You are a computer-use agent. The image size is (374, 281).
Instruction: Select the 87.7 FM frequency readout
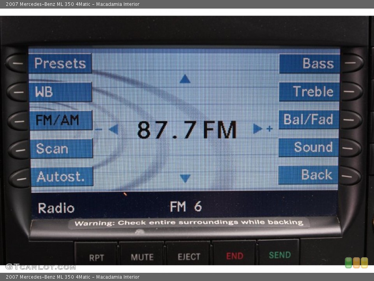(187, 130)
